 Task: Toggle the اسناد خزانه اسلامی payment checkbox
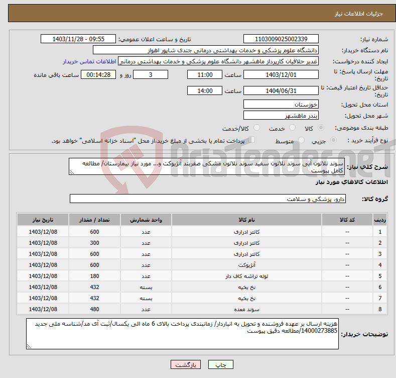click(x=252, y=140)
